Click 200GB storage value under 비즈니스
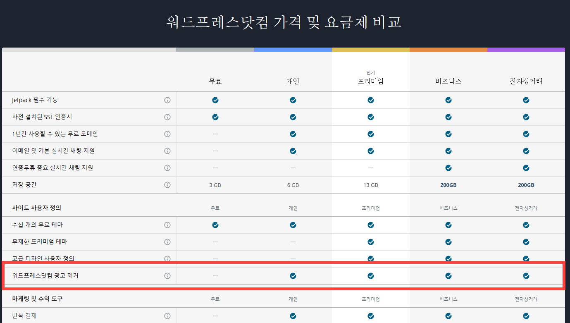The width and height of the screenshot is (570, 323). tap(448, 185)
